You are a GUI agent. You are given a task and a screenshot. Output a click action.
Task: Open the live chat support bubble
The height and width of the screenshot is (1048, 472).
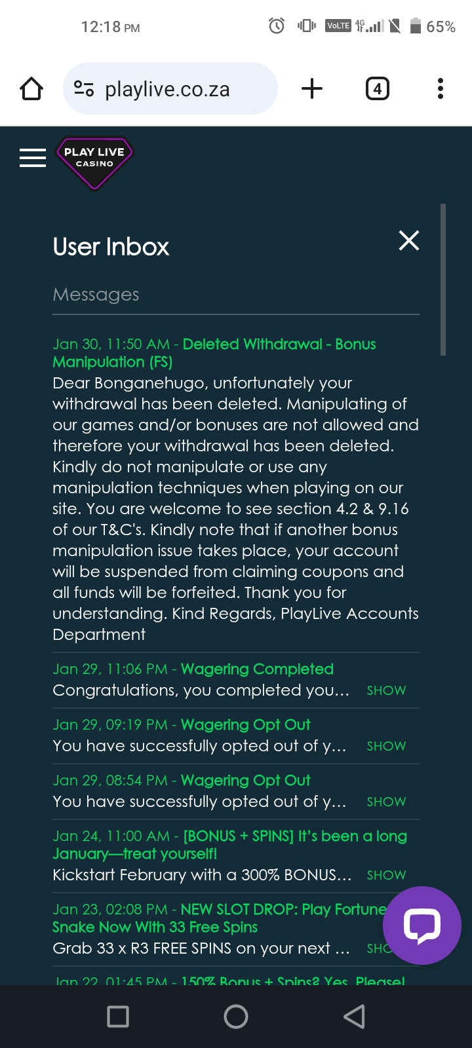pos(422,925)
